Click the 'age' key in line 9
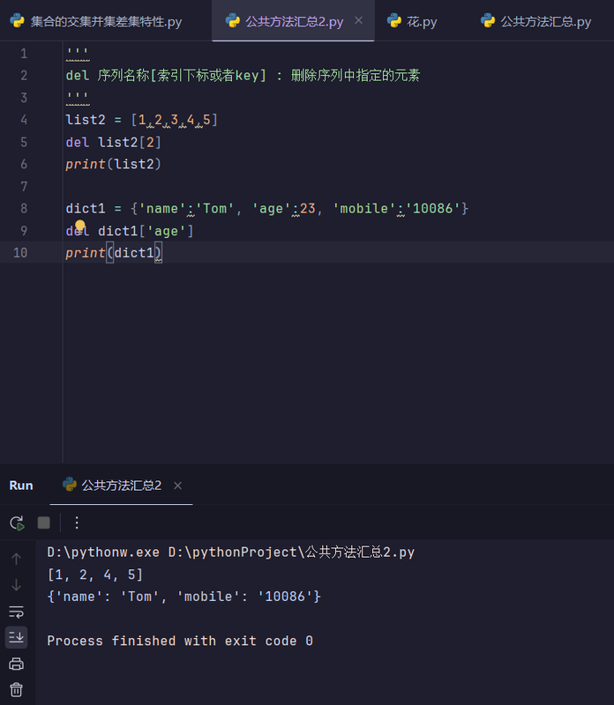614x705 pixels. (166, 231)
